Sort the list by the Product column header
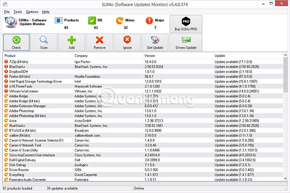Screen dimensions: 290x193 pos(38,56)
